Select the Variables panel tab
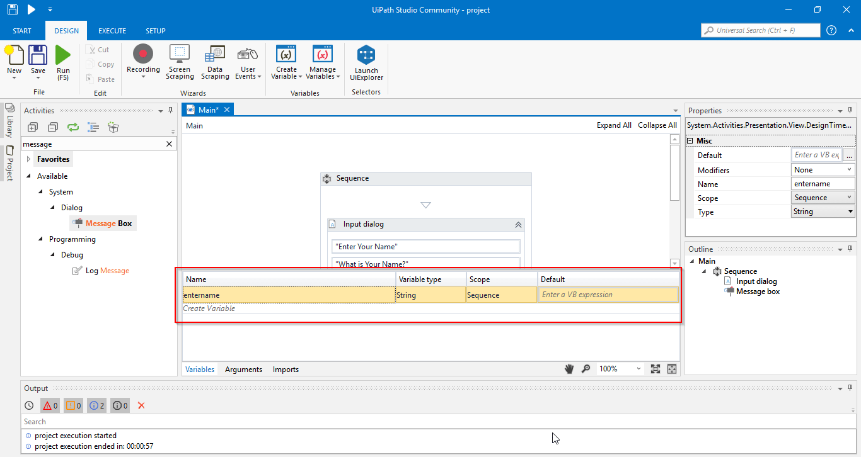 (200, 370)
